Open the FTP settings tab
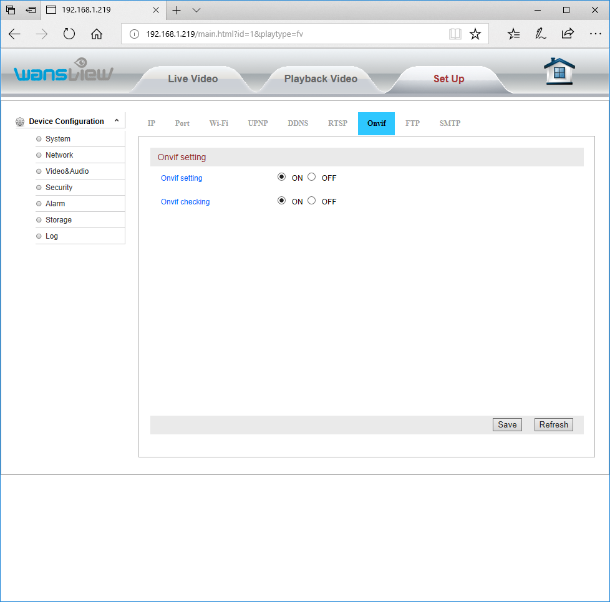Screen dimensions: 610x602 click(x=412, y=123)
